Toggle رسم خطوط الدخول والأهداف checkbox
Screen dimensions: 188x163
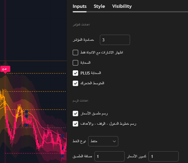tap(75, 124)
